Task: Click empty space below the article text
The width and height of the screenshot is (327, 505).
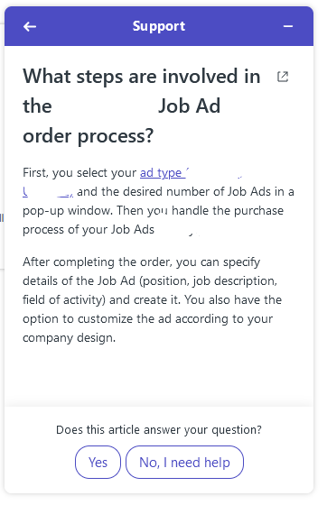Action: click(x=159, y=375)
